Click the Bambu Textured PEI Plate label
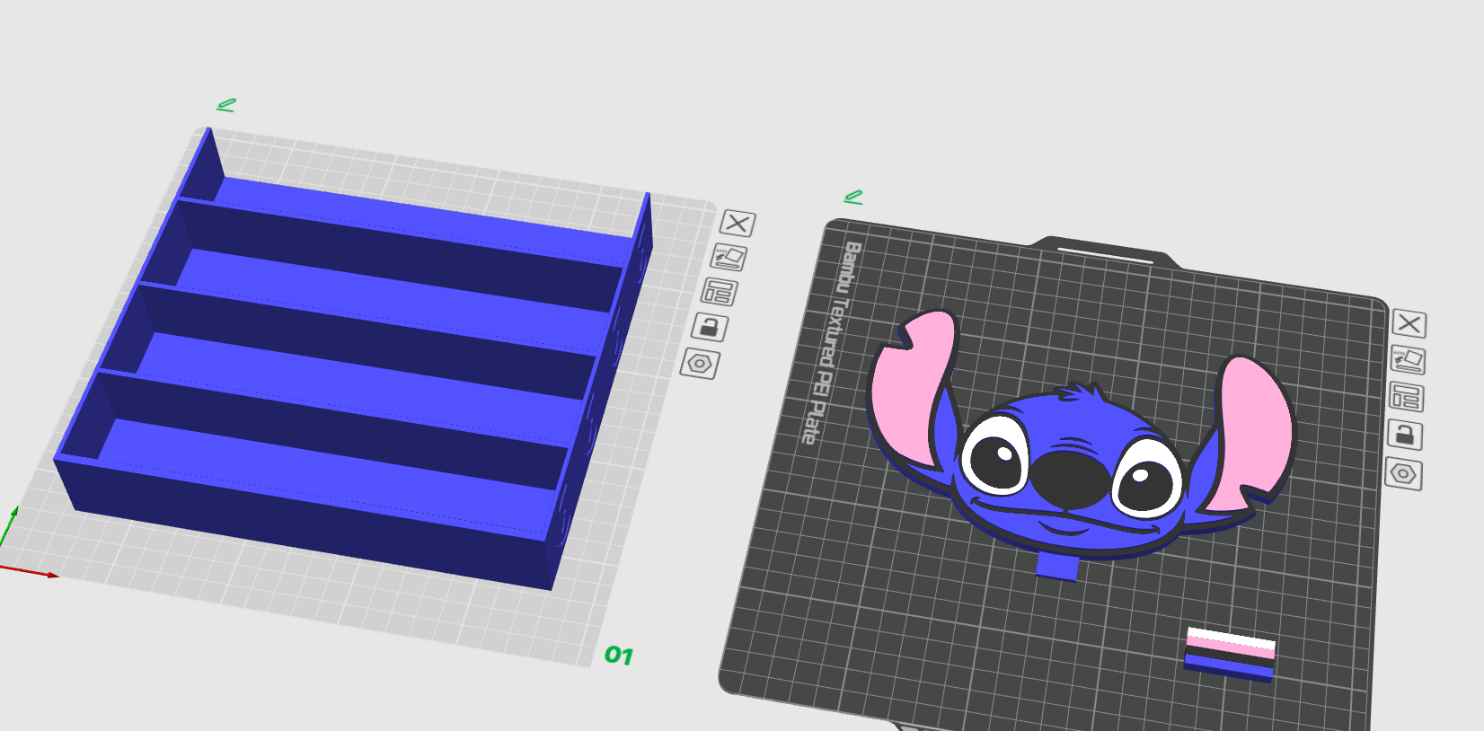 831,342
